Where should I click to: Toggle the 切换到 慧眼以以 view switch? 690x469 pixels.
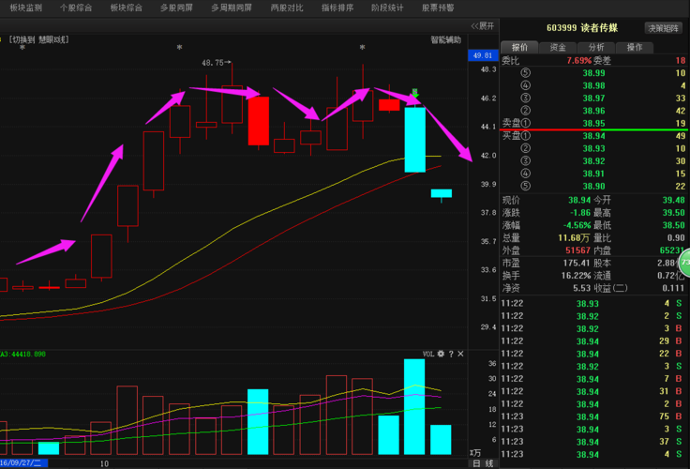pos(40,39)
